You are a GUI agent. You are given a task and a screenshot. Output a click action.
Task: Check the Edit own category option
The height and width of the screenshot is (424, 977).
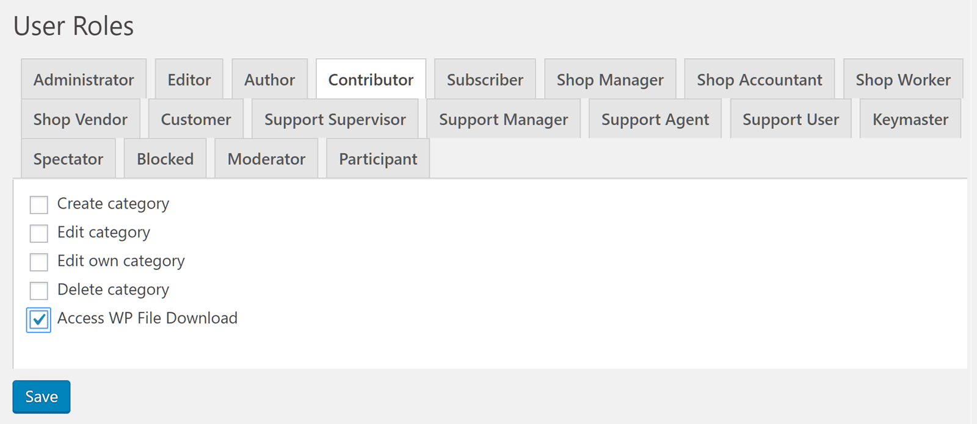point(39,262)
